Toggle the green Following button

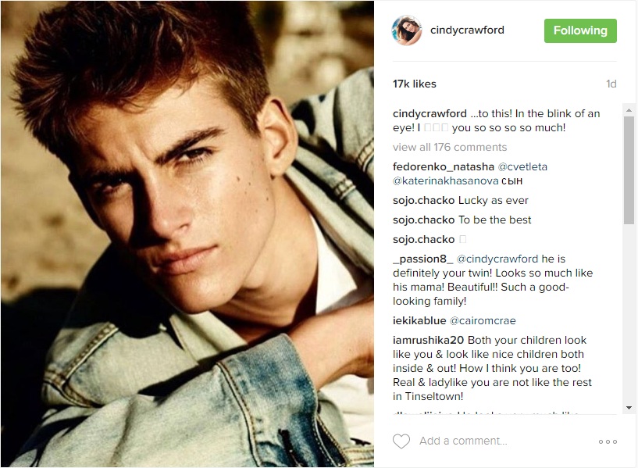pyautogui.click(x=580, y=30)
